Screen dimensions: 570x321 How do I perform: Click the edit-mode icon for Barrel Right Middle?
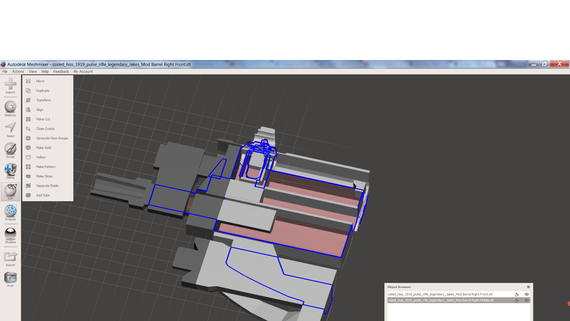(x=517, y=300)
